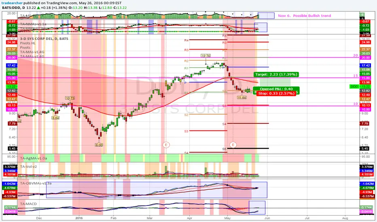377x222 pixels.
Task: Click the 24.98 red tag on left price axis
Action: [x=11, y=42]
